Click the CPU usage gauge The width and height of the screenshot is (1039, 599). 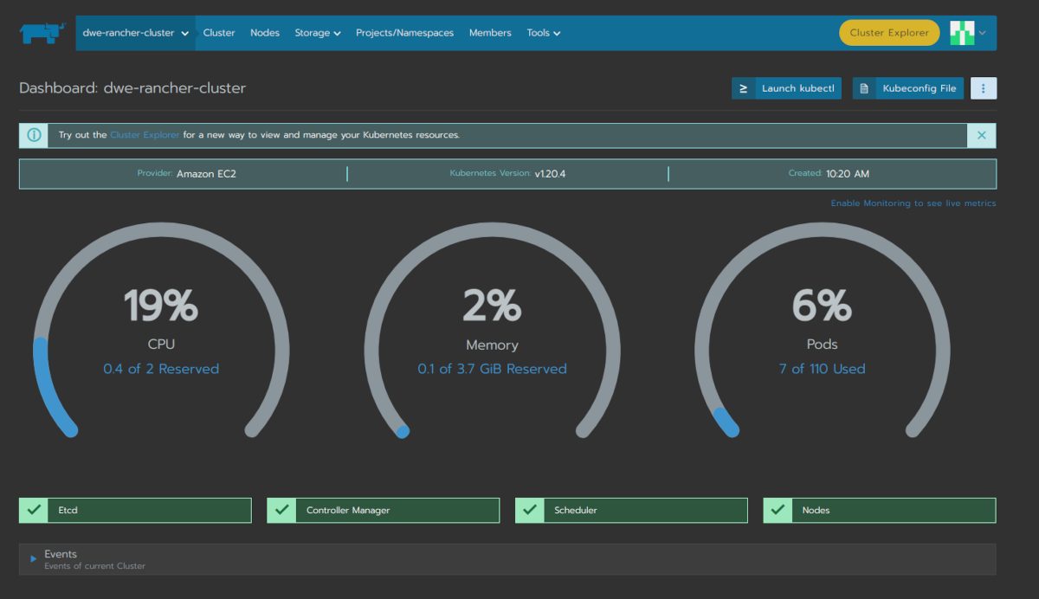(161, 329)
